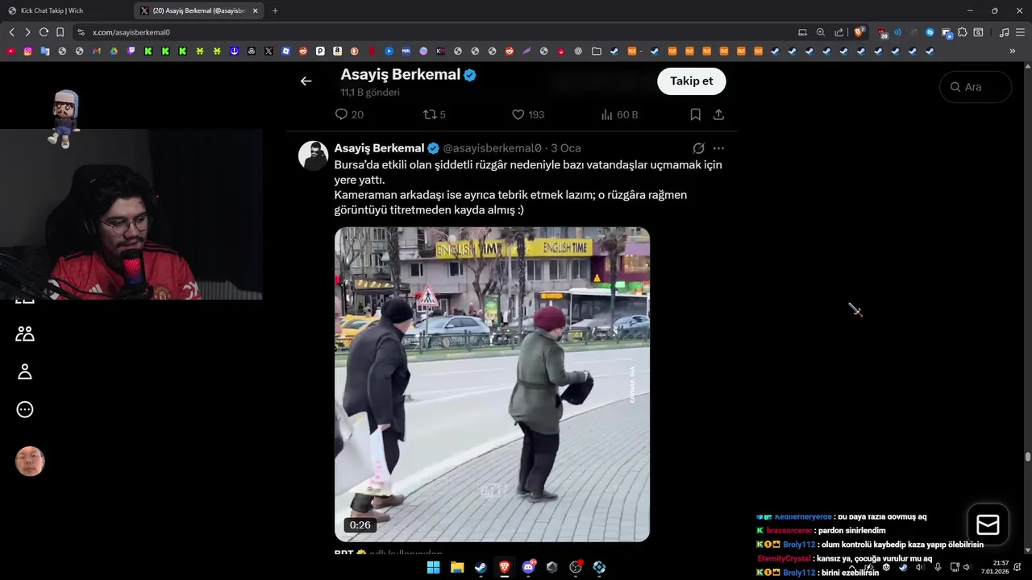The width and height of the screenshot is (1032, 580).
Task: Click the 0:26 video duration badge
Action: coord(360,525)
